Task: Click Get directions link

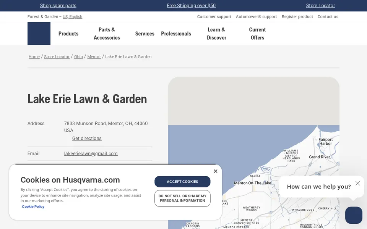Action: click(87, 138)
